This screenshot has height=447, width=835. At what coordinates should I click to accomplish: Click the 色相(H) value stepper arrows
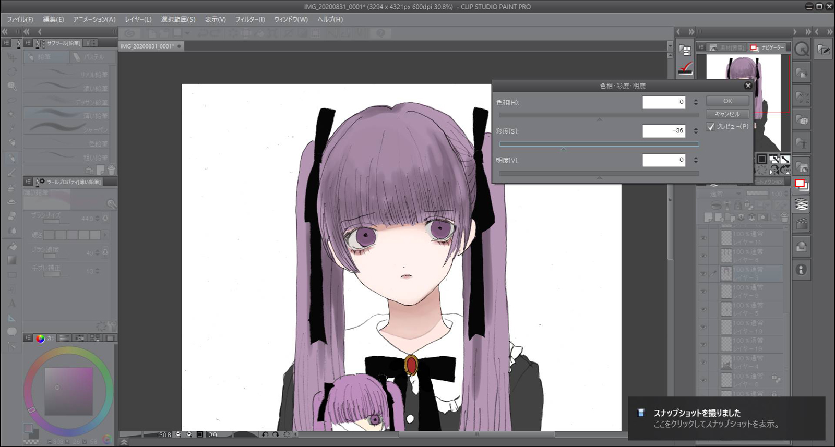(696, 102)
